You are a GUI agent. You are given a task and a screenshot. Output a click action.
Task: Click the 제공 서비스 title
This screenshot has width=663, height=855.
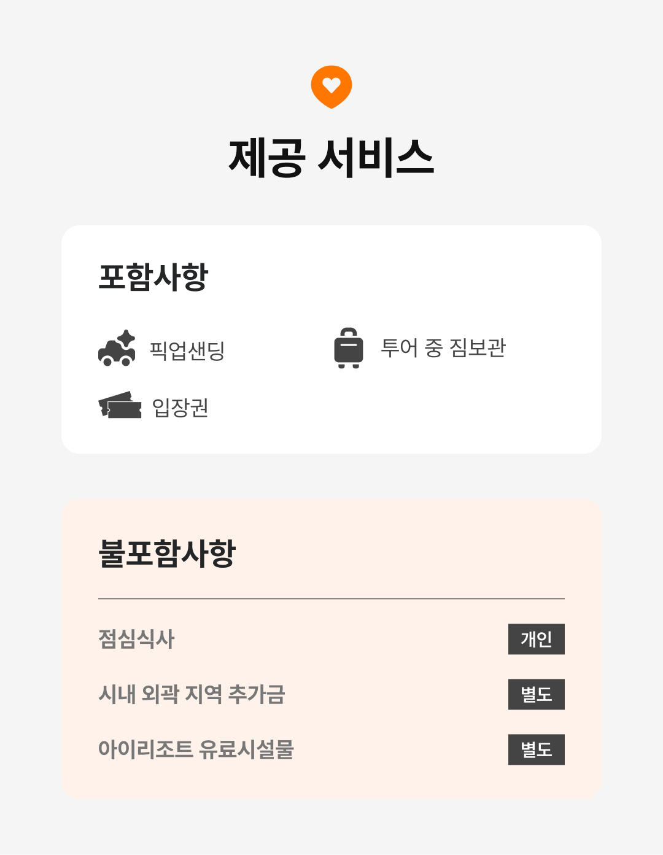coord(331,158)
